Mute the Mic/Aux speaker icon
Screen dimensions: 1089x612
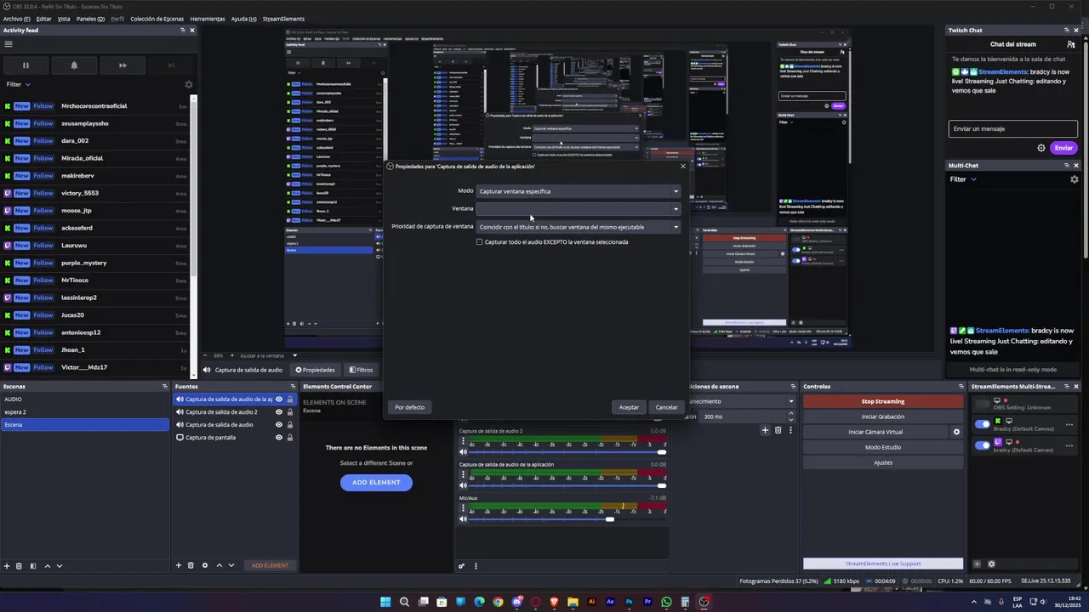pyautogui.click(x=464, y=519)
